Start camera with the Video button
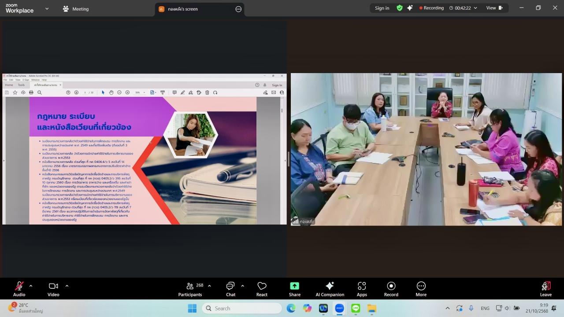The height and width of the screenshot is (317, 564). click(53, 289)
